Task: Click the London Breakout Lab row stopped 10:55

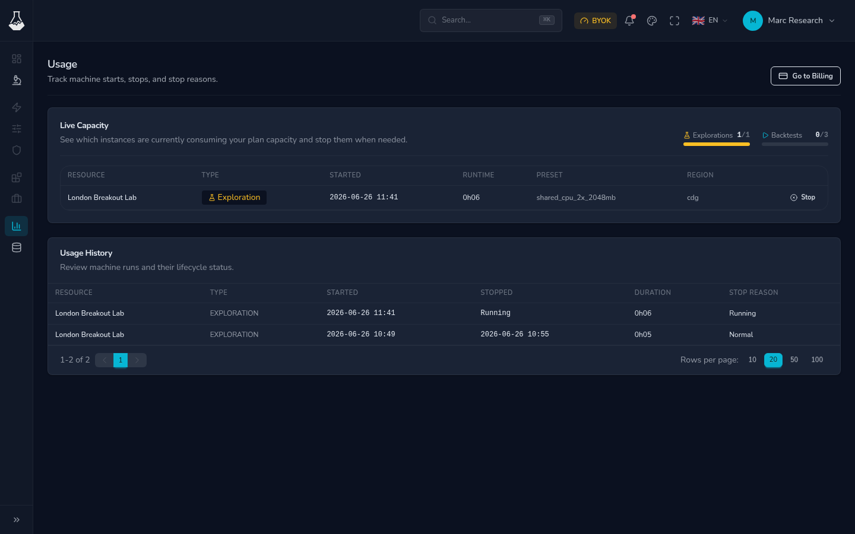Action: point(444,335)
